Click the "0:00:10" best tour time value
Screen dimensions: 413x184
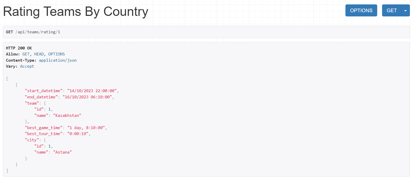coord(78,134)
